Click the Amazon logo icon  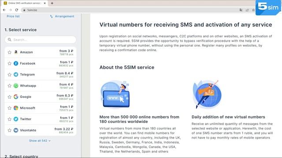tap(16, 52)
